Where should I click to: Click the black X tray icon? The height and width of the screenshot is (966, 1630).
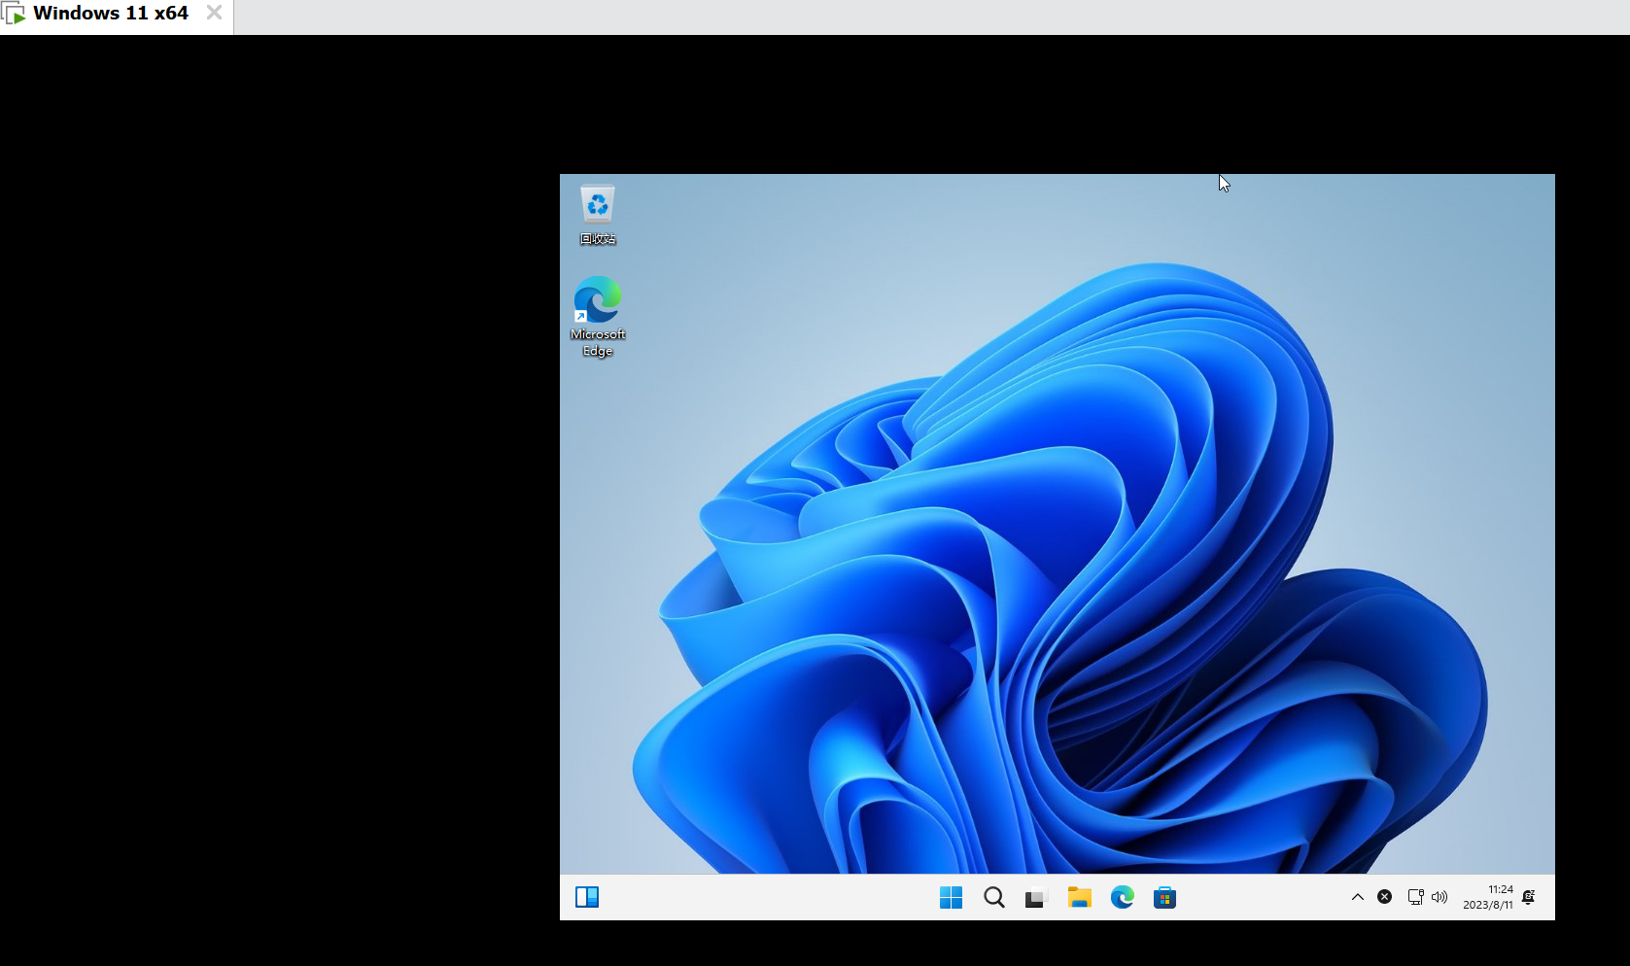pyautogui.click(x=1385, y=897)
